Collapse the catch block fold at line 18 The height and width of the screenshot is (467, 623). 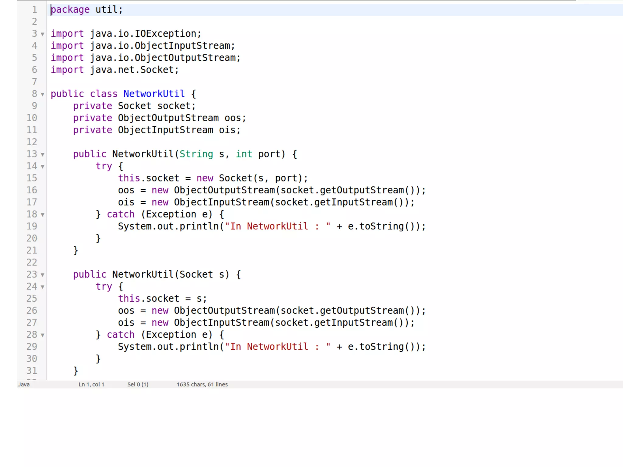tap(43, 215)
